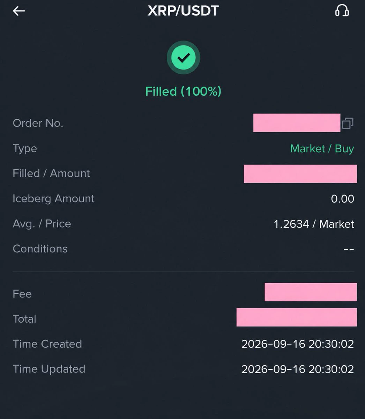
Task: Tap the Iceberg Amount label
Action: pos(53,199)
